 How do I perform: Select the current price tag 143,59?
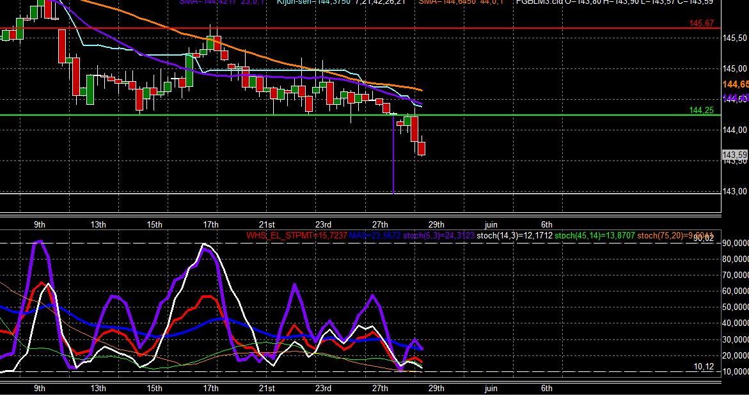[735, 155]
